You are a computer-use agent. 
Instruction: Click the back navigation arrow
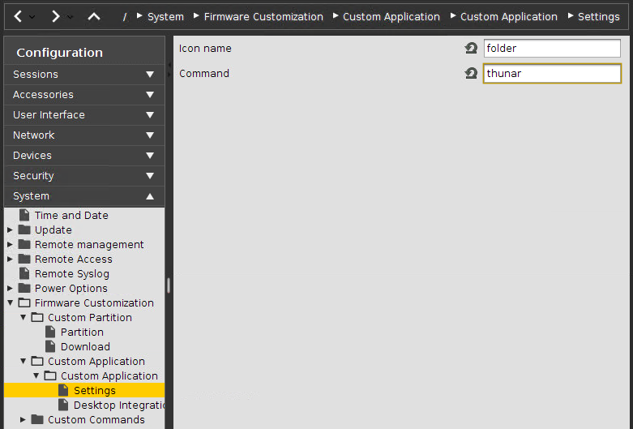(x=18, y=16)
